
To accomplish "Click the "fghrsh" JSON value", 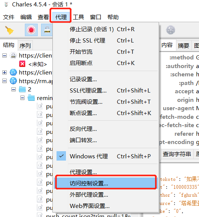I will (189, 195).
